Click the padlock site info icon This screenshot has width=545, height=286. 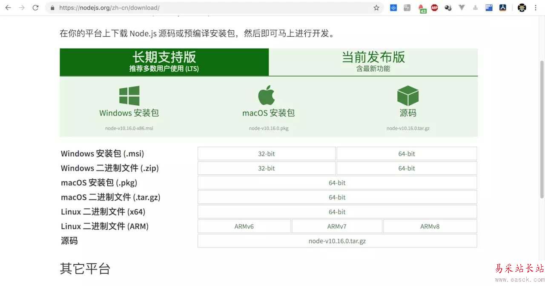(x=53, y=8)
